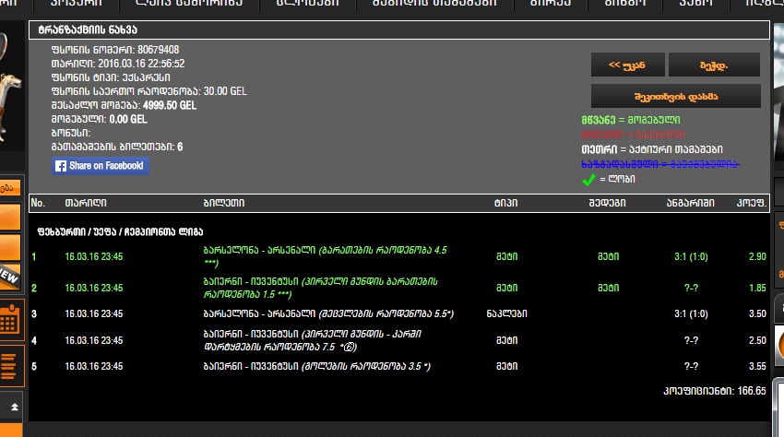The height and width of the screenshot is (437, 784).
Task: Click the 'ბილეთი' ticket column header
Action: [x=223, y=203]
